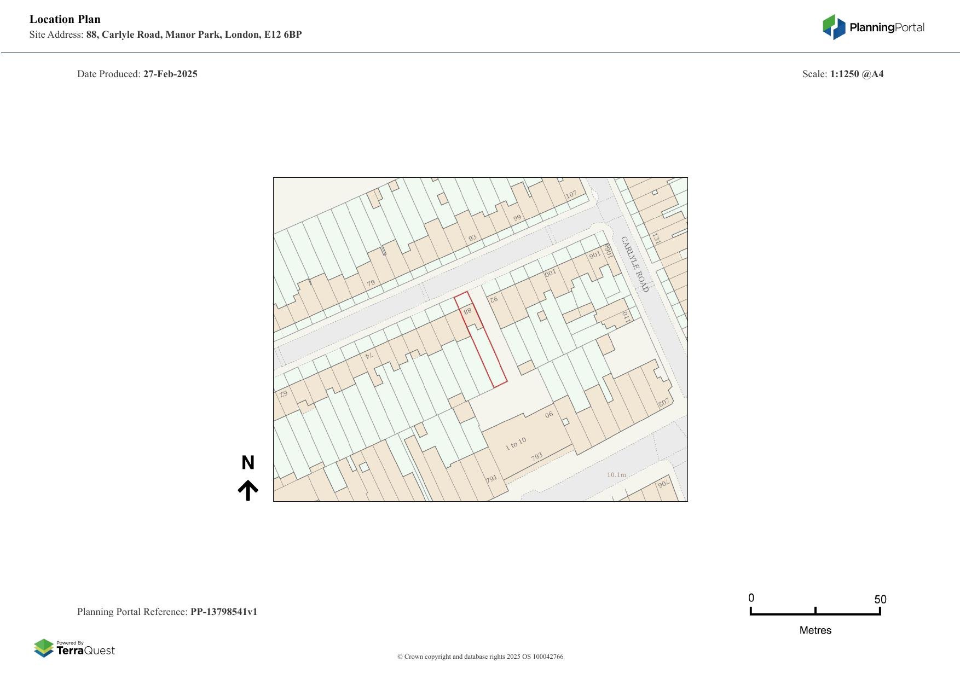Viewport: 960px width, 679px height.
Task: Click the Planning Portal logo icon
Action: click(x=834, y=27)
